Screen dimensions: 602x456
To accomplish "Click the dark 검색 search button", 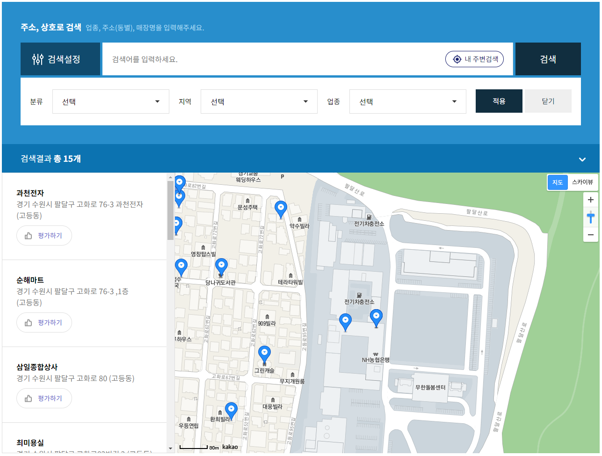I will [x=548, y=59].
